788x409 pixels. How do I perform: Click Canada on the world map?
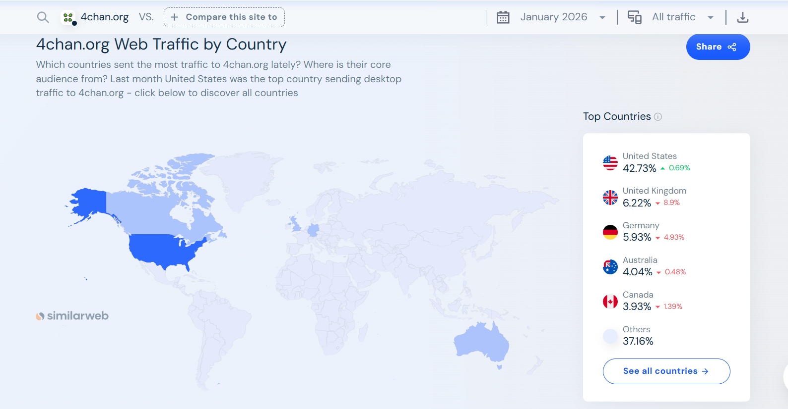tap(159, 210)
